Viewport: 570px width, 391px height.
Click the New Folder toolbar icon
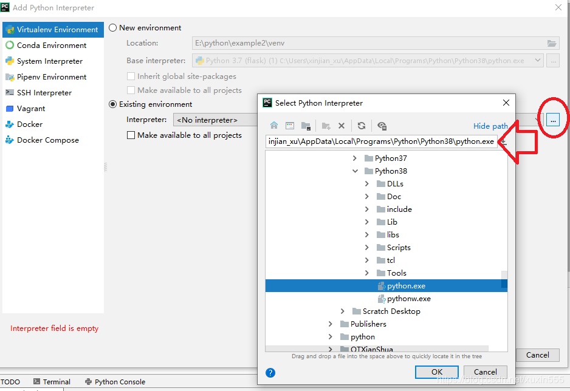[326, 126]
